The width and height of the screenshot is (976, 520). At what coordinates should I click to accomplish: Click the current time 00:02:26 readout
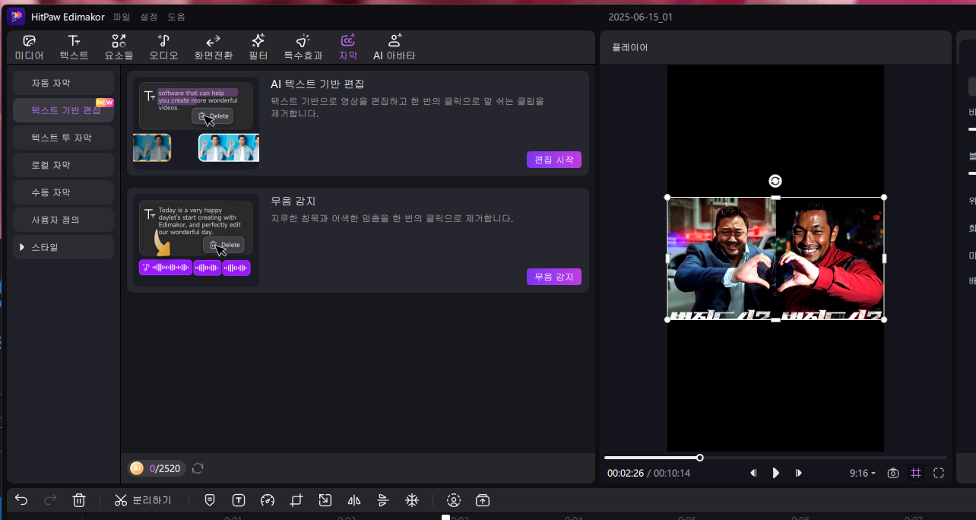pos(625,473)
